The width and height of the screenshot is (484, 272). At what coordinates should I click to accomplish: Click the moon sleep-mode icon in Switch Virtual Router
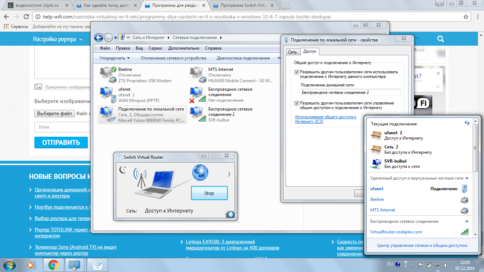pyautogui.click(x=123, y=170)
